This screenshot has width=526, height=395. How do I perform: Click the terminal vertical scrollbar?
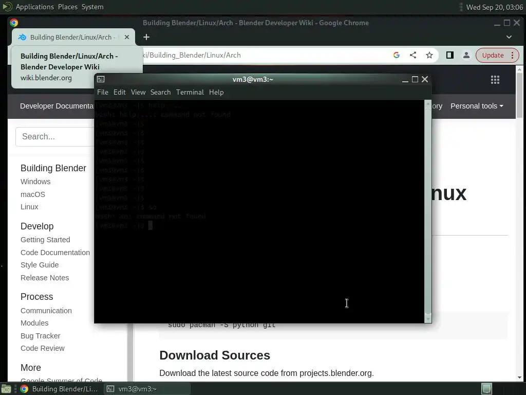click(x=428, y=211)
